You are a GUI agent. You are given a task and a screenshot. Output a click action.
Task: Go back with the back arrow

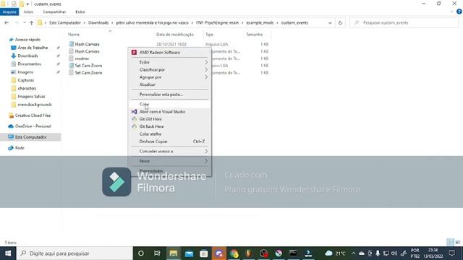[x=7, y=22]
